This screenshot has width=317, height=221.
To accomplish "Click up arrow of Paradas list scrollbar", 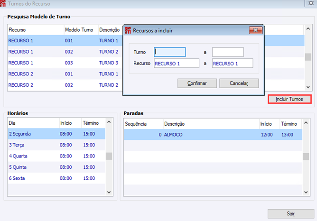I will pos(306,123).
